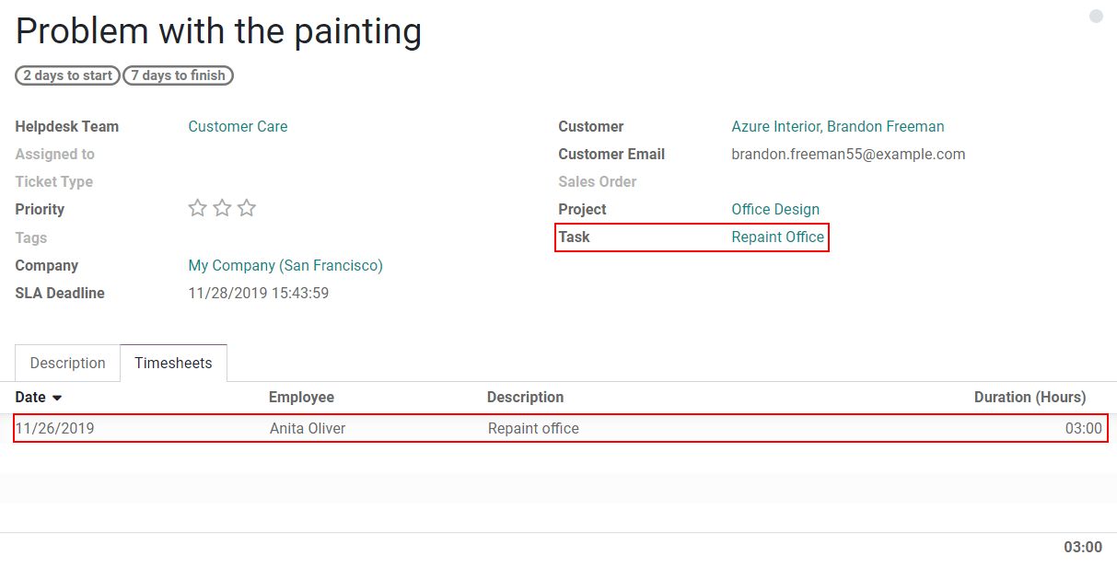Click the Anita Oliver employee cell

(308, 428)
